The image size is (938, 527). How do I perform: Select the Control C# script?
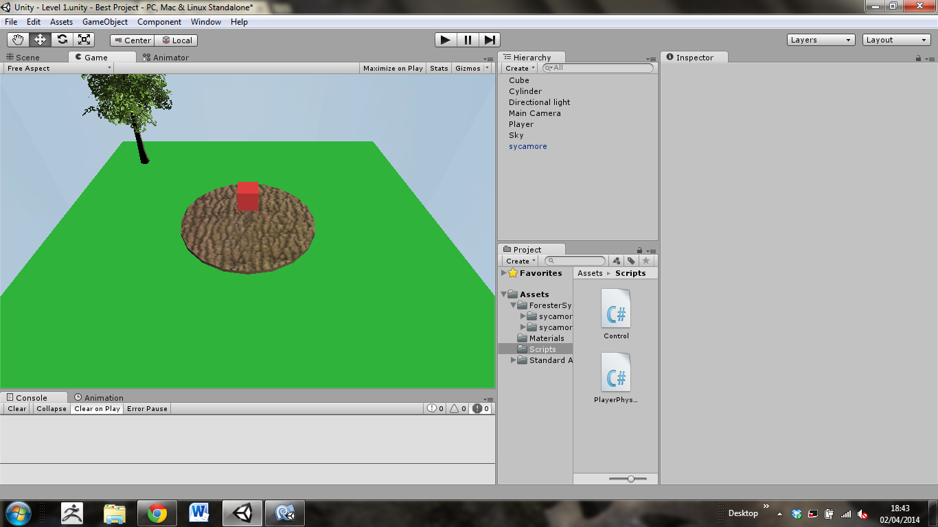click(616, 314)
